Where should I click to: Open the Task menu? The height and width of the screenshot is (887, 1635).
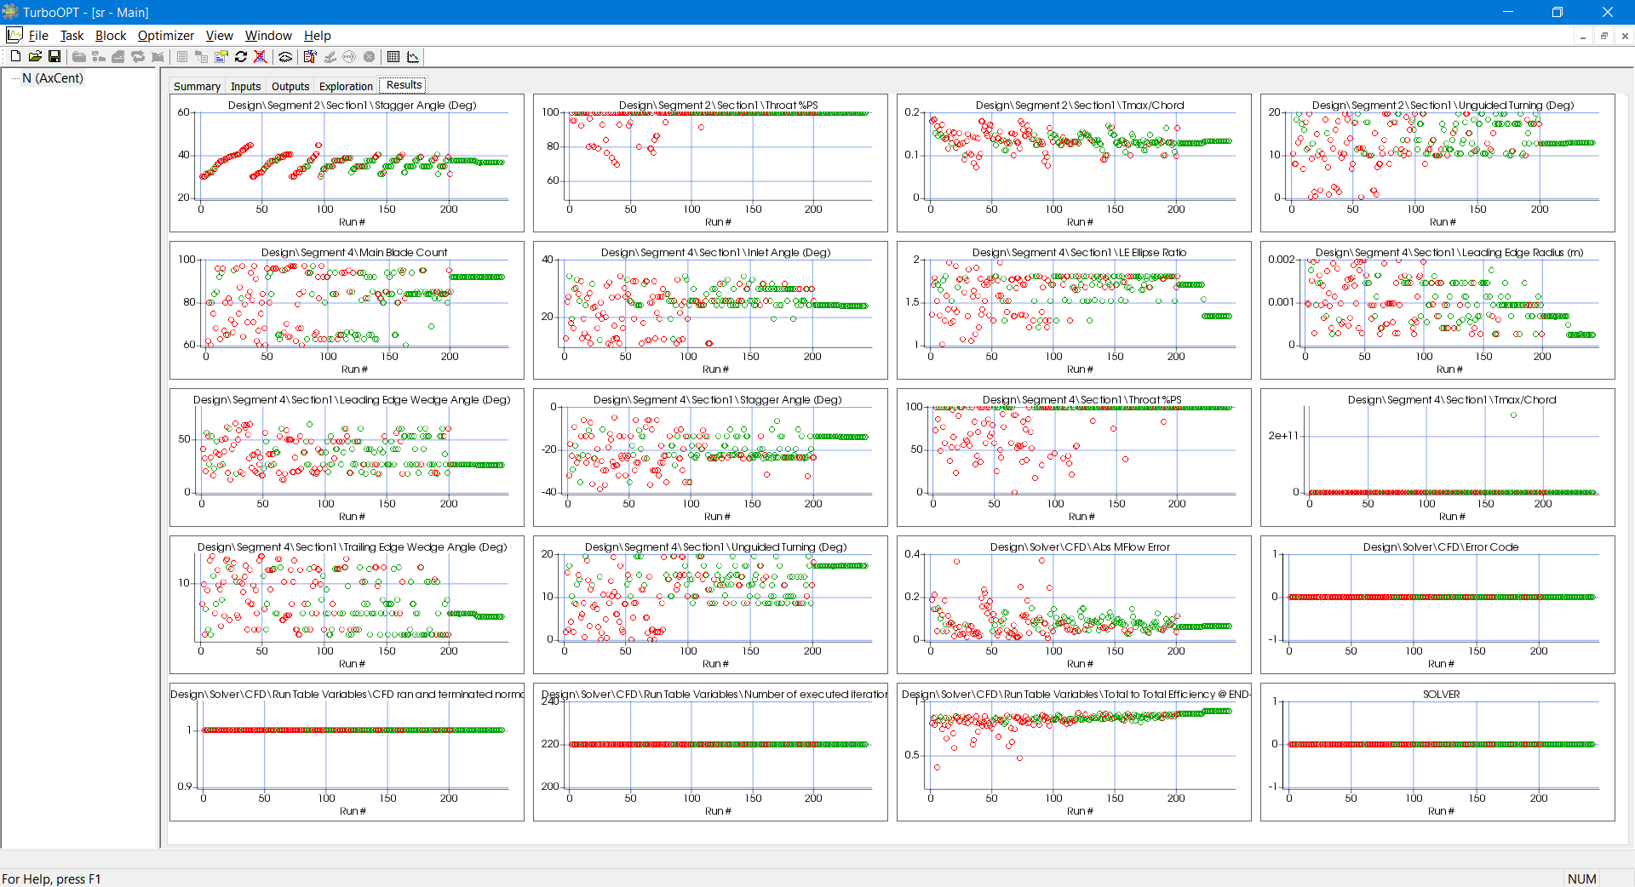[x=72, y=36]
